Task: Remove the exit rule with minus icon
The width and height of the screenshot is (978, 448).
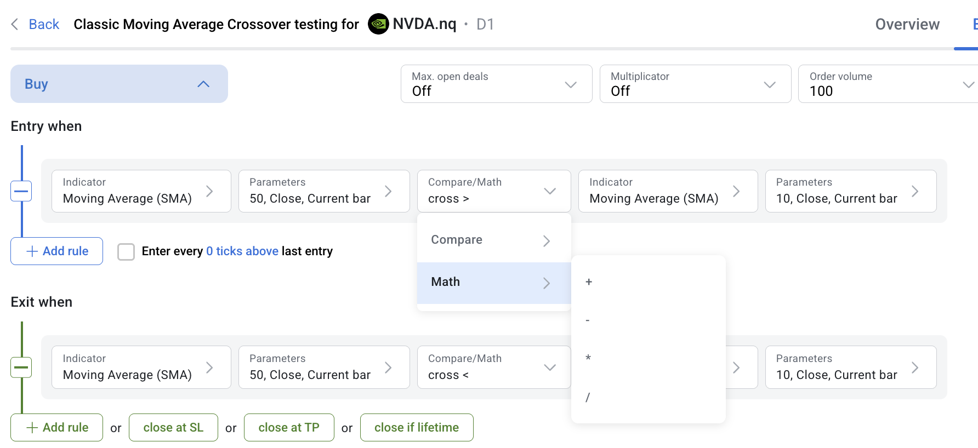Action: pos(21,367)
